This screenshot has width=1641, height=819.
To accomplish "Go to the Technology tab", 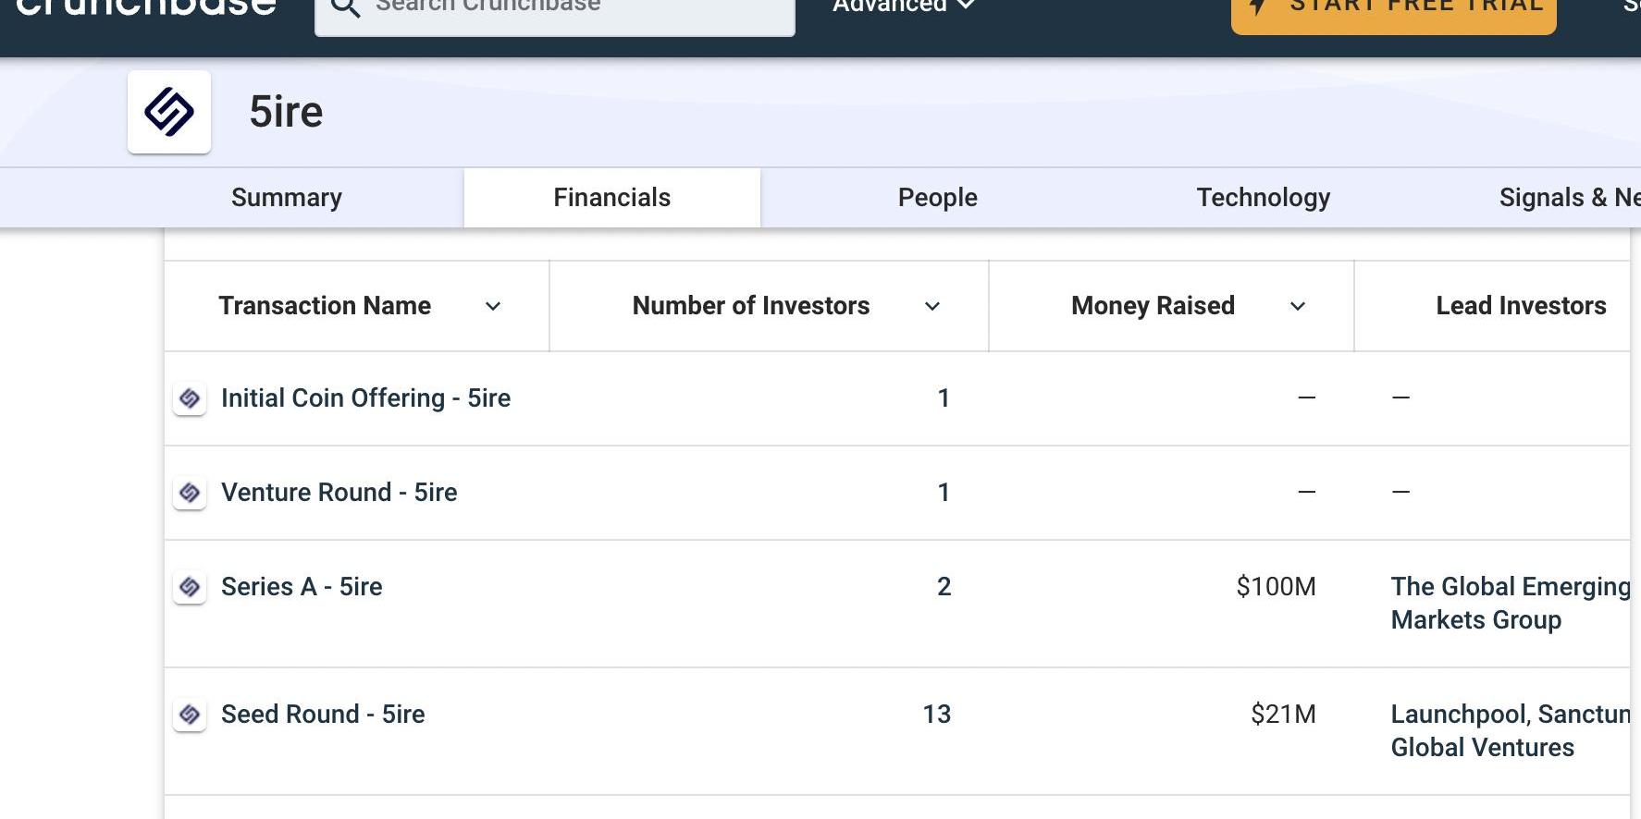I will pyautogui.click(x=1264, y=197).
